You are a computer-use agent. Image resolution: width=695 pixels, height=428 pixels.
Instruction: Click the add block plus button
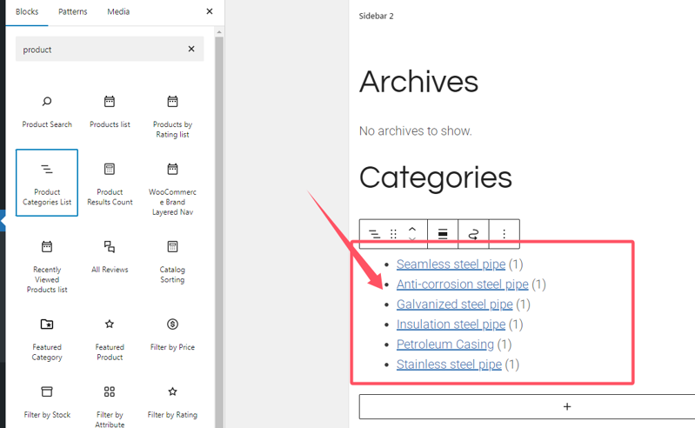coord(567,406)
